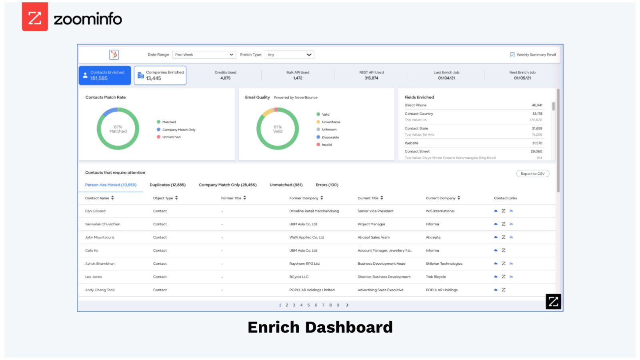The width and height of the screenshot is (640, 360).
Task: Switch to the Unmatched (981) tab
Action: (286, 185)
